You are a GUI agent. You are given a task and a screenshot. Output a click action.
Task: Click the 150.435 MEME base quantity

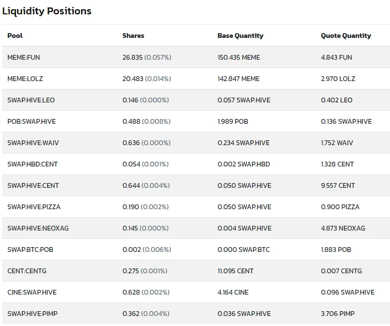(239, 58)
